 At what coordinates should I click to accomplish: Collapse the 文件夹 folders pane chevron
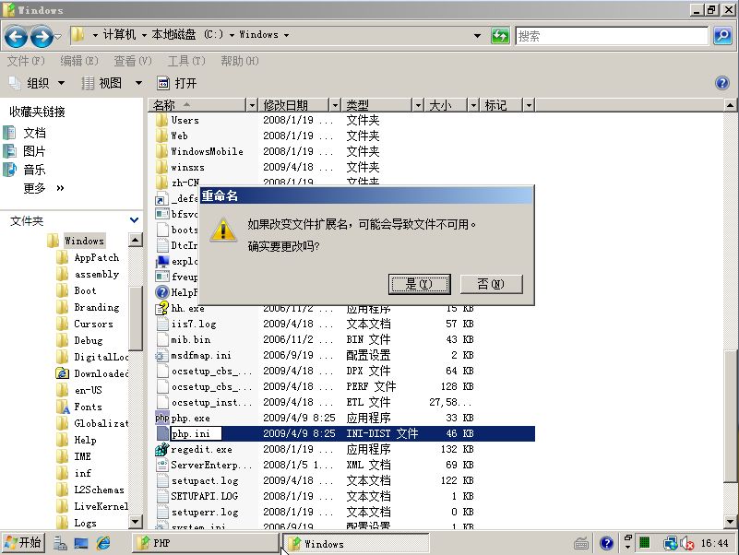(x=135, y=220)
